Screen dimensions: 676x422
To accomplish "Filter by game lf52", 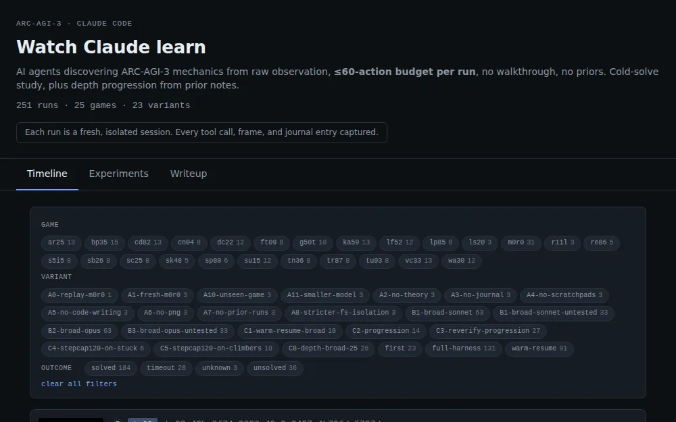I will [400, 243].
